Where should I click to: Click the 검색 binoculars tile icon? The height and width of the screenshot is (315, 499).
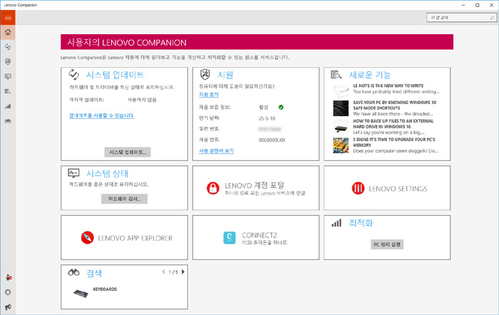pos(74,272)
